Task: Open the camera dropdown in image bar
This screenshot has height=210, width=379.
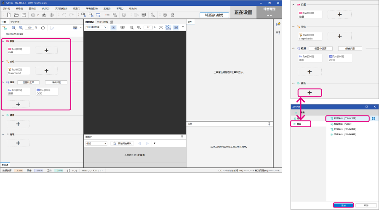Action: pos(96,143)
